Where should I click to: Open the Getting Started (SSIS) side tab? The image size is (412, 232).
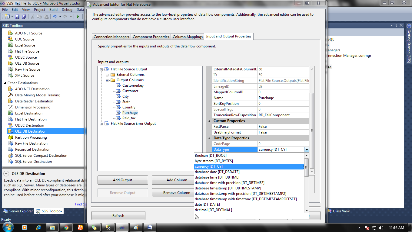[x=409, y=43]
